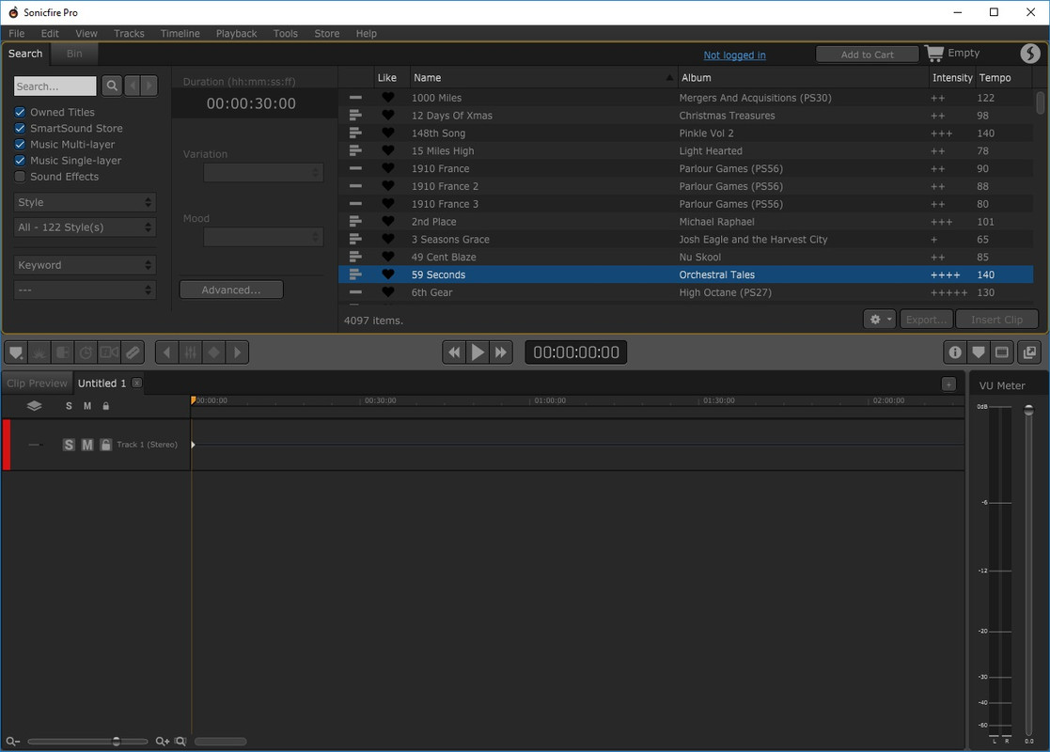Click the marker shield icon beside info
Image resolution: width=1050 pixels, height=752 pixels.
tap(979, 352)
